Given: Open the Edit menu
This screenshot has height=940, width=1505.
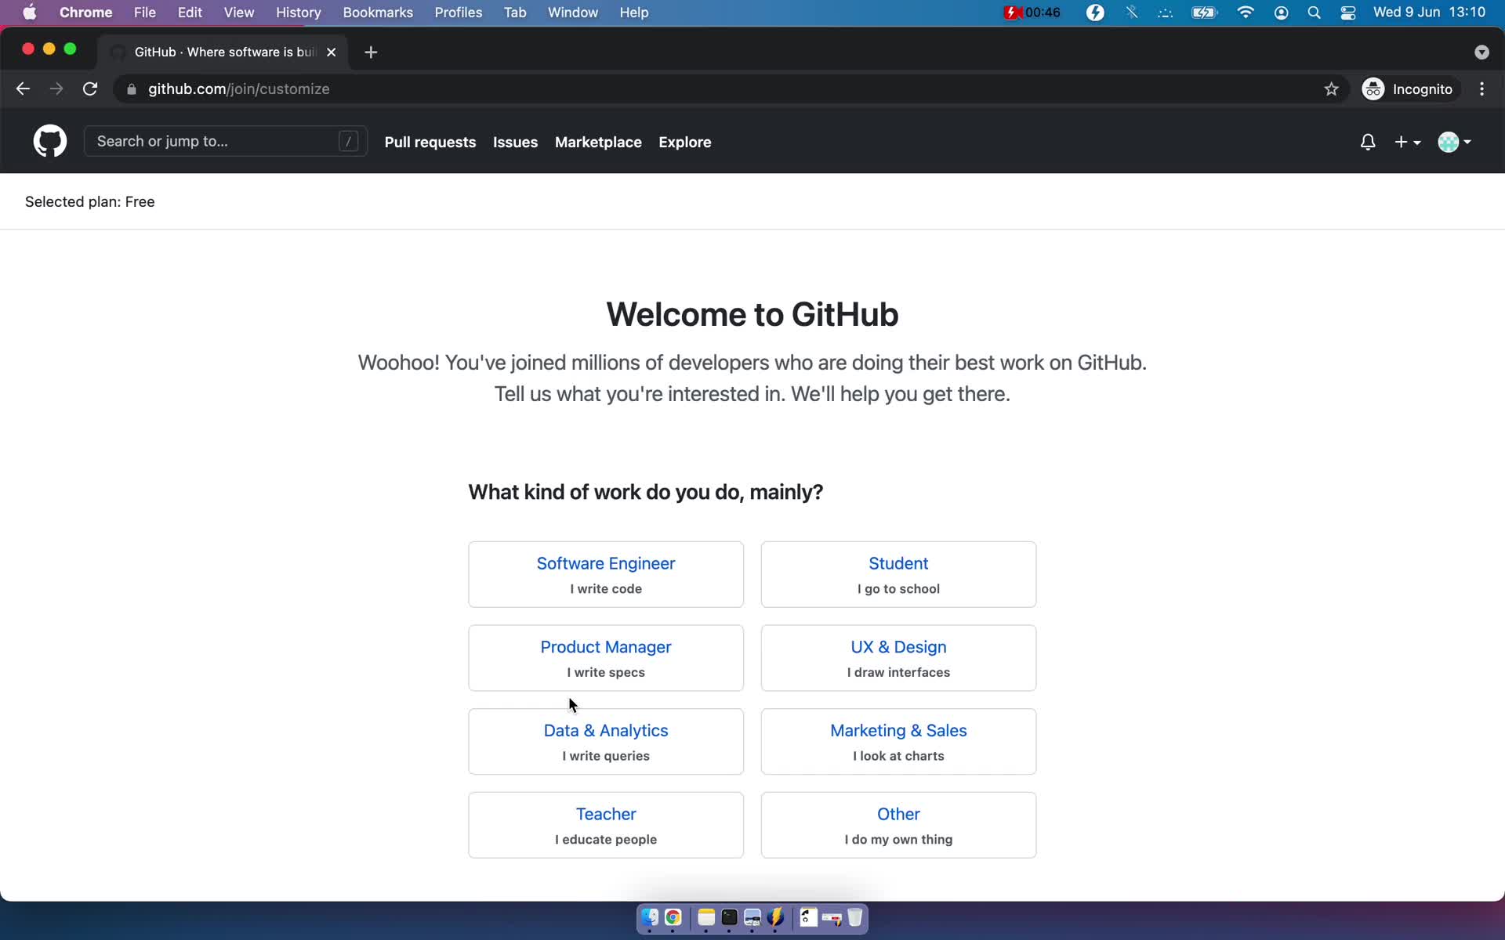Looking at the screenshot, I should click(x=190, y=13).
